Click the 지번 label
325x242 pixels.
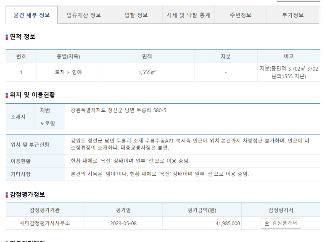[45, 110]
